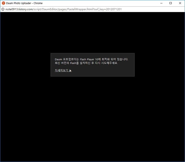This screenshot has width=185, height=162.
Task: Click the line saying 최신 버전의 Flash를 설치하신 후
Action: click(x=86, y=63)
